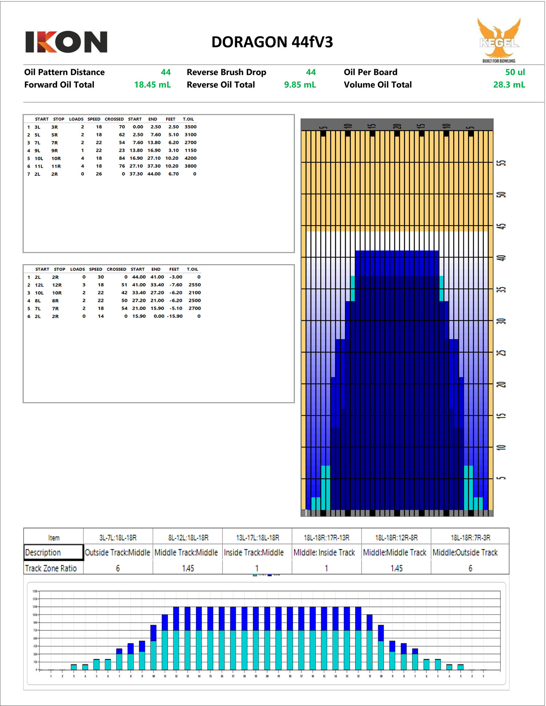The width and height of the screenshot is (546, 706).
Task: Click the 1500 label on chart axis
Action: point(35,591)
